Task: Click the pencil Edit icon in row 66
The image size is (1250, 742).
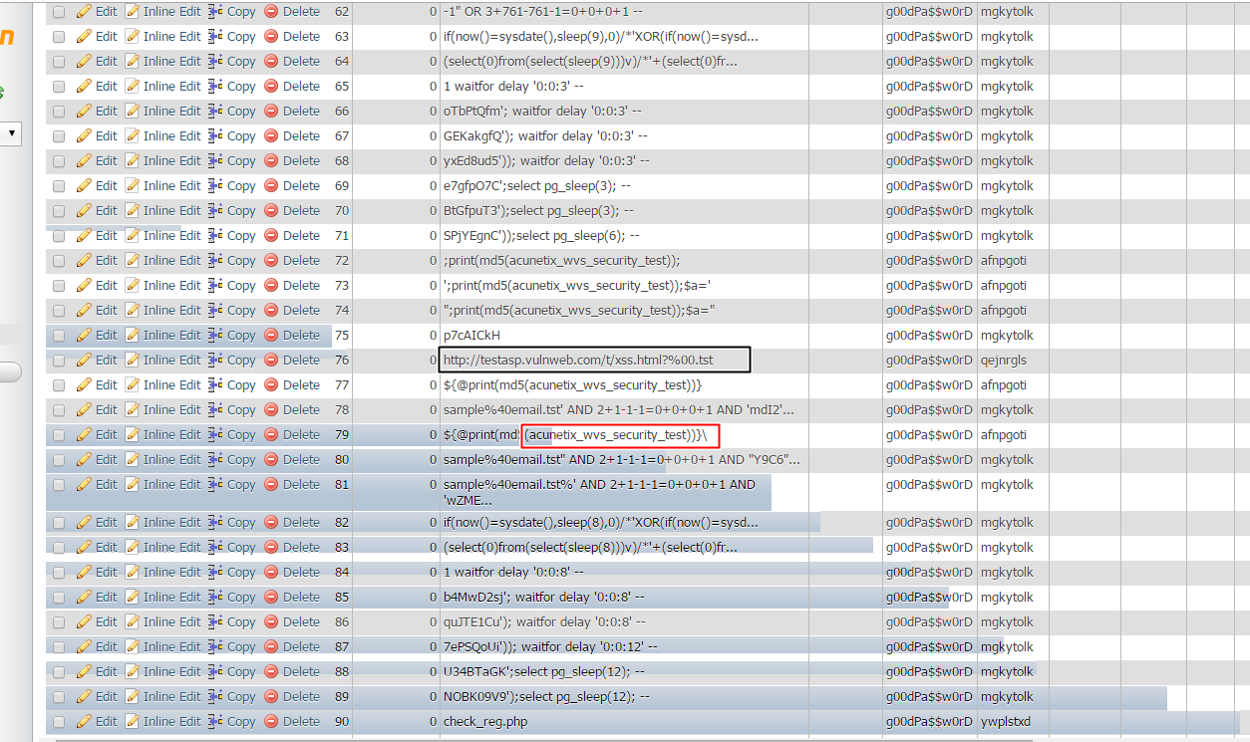Action: click(84, 112)
